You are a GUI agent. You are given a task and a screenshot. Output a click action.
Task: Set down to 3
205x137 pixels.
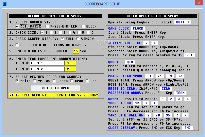[x=179, y=99]
